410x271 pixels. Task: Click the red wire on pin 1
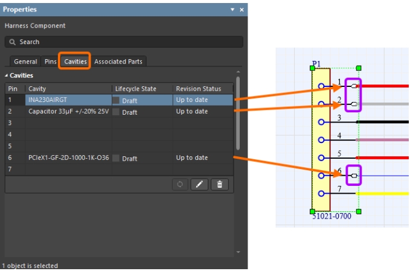click(383, 86)
